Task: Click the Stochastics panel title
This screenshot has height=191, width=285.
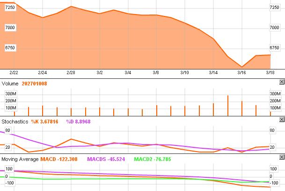Action: coord(15,122)
